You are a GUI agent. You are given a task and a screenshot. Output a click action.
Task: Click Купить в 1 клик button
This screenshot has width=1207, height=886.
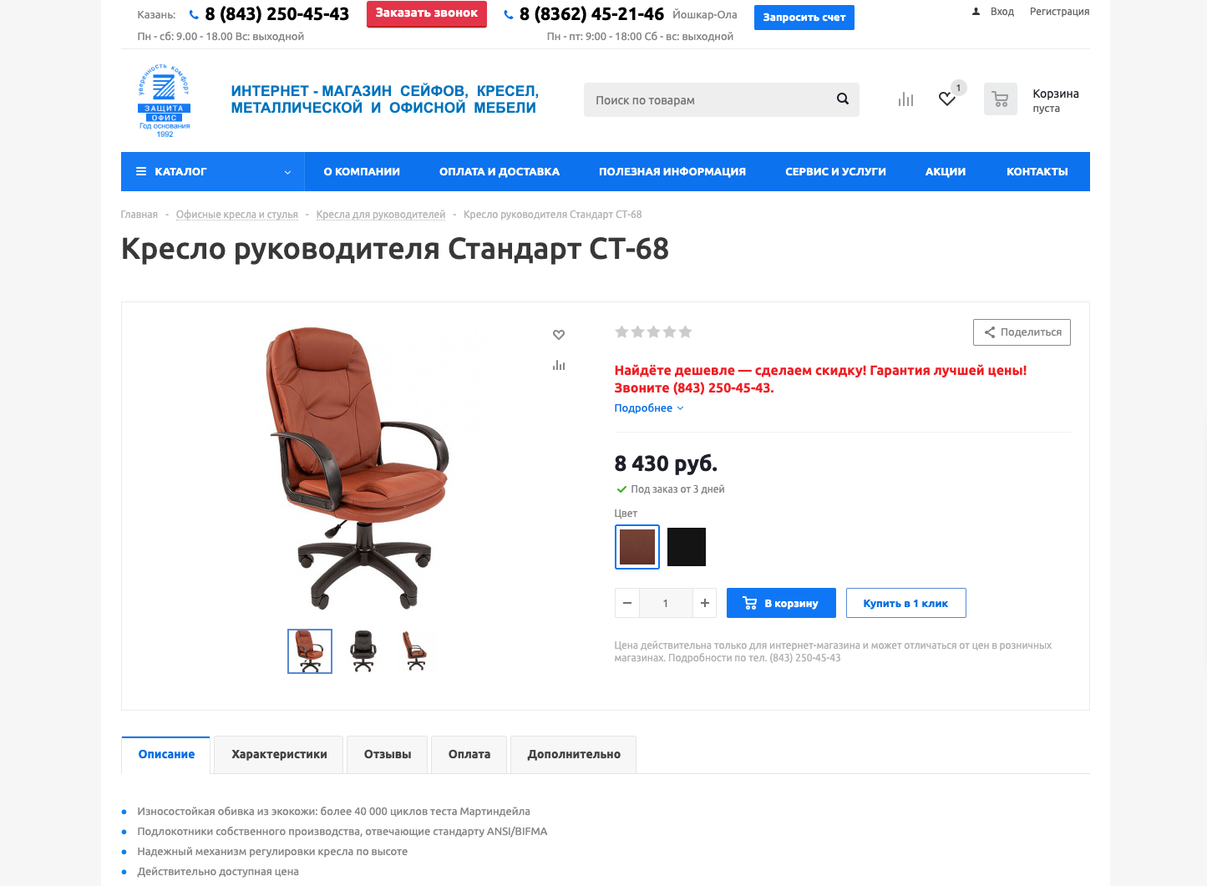pyautogui.click(x=906, y=603)
